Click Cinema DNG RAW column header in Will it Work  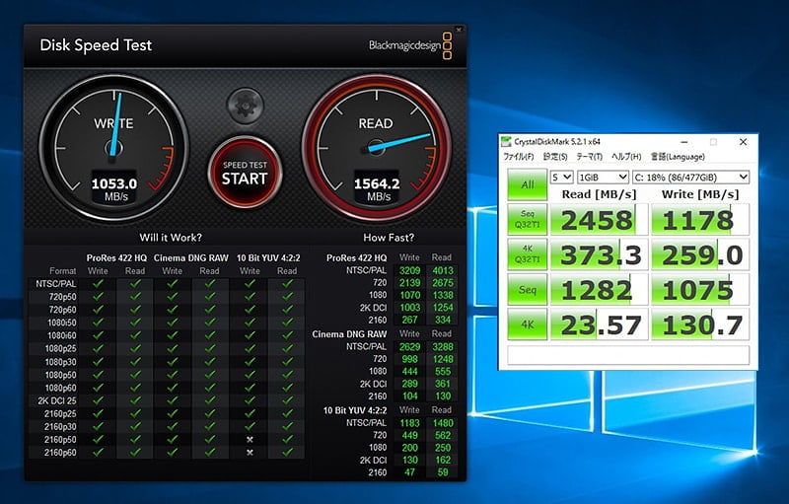pos(190,258)
